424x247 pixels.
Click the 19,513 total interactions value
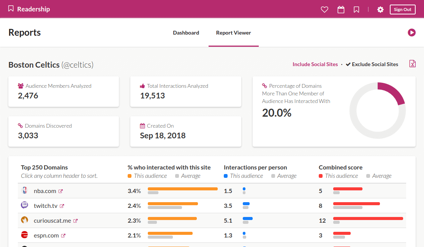pos(152,96)
